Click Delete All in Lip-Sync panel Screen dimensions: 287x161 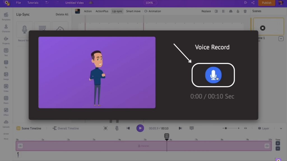[62, 15]
